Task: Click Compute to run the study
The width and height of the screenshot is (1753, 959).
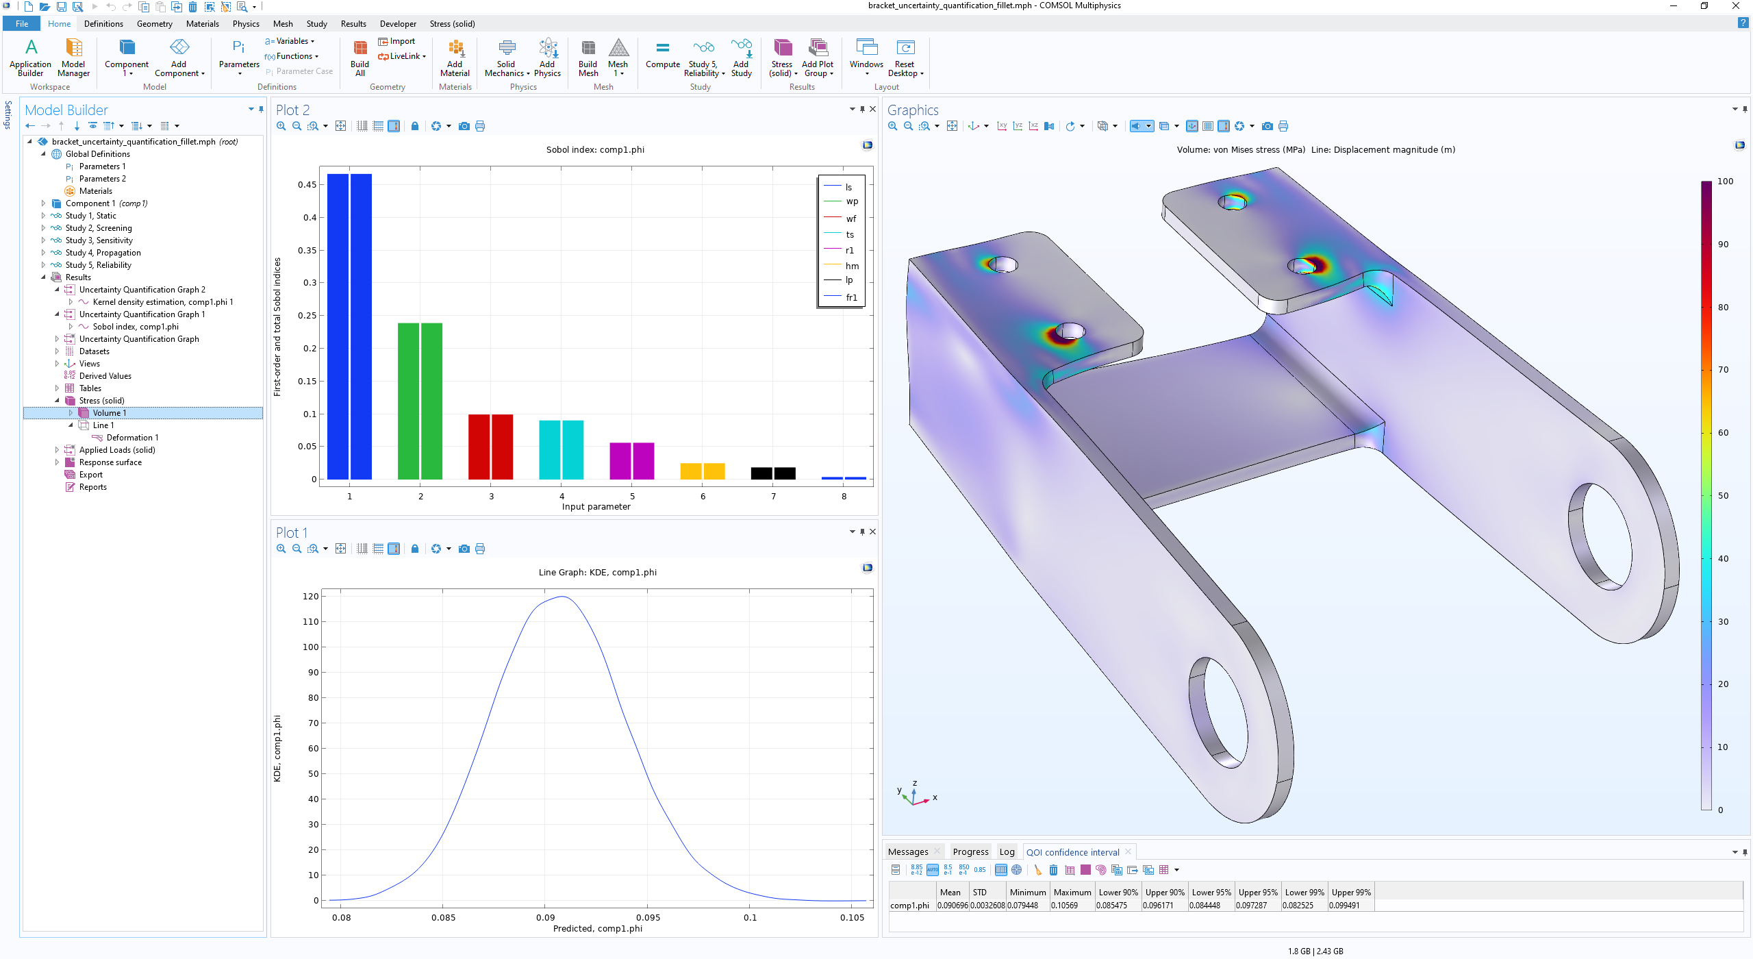Action: pos(662,59)
